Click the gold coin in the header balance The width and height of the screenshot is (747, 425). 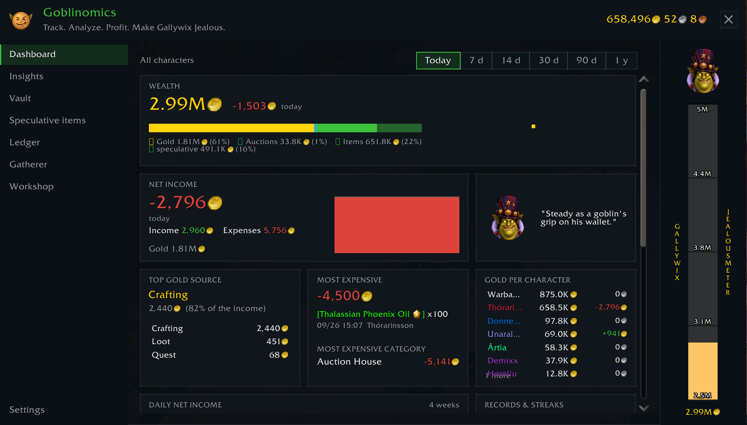click(x=656, y=19)
